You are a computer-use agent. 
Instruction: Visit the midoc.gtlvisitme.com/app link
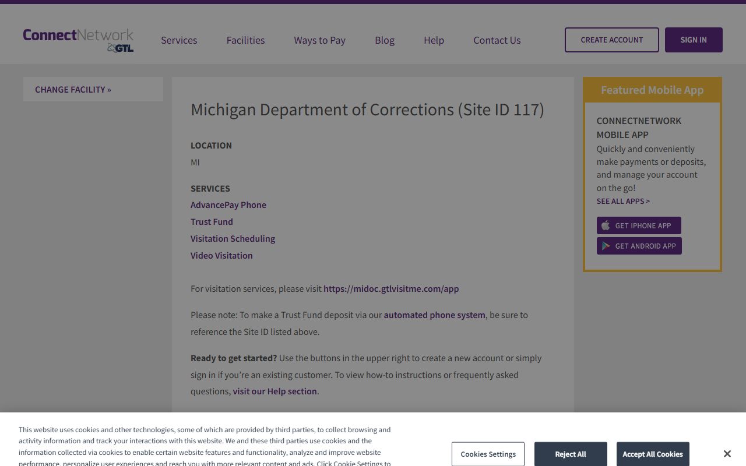click(x=391, y=288)
